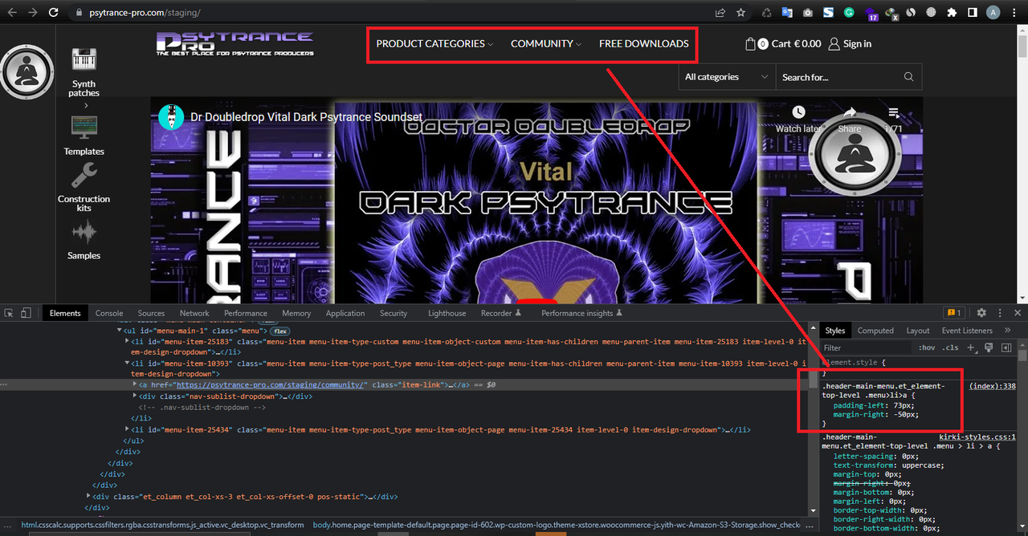Expand the li menu-item-25434 node
This screenshot has height=536, width=1028.
(x=128, y=430)
